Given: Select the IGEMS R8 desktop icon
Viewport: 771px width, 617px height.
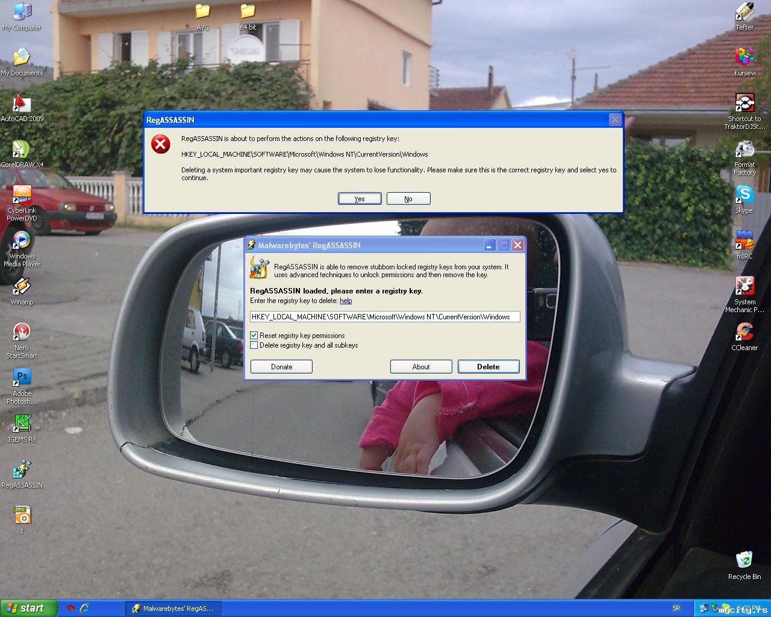Looking at the screenshot, I should 22,428.
